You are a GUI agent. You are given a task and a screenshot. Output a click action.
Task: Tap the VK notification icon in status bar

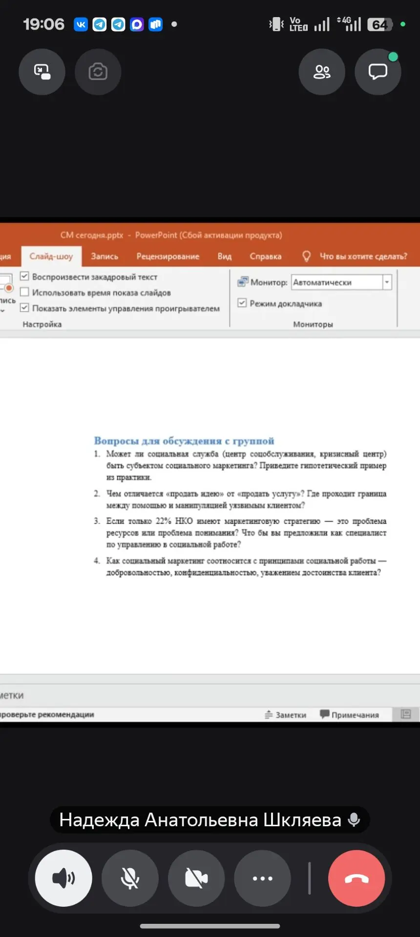point(81,24)
